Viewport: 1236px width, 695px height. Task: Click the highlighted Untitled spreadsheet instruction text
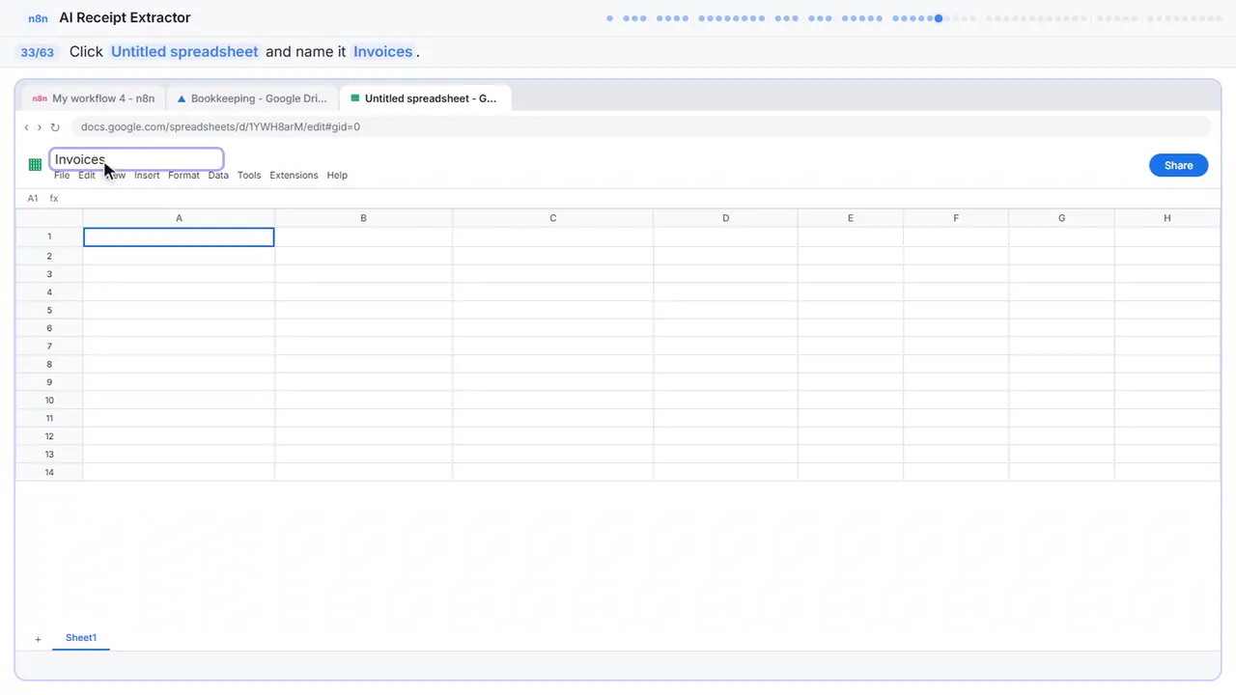coord(184,52)
